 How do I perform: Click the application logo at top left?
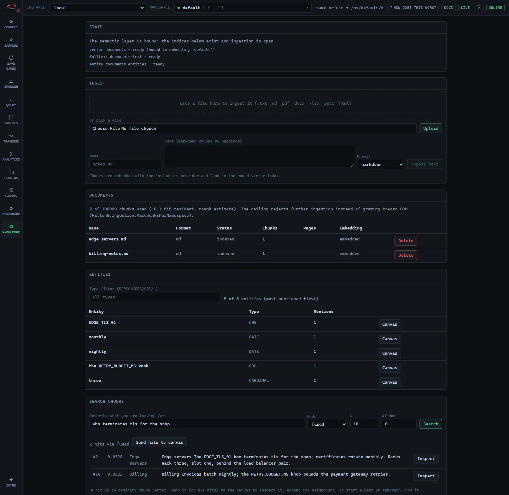[x=11, y=8]
